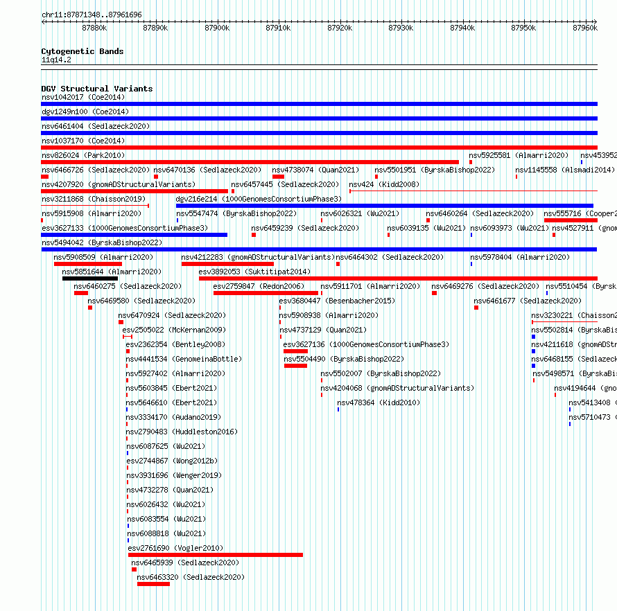Click nsv6093973 (Wu2021) label

[x=510, y=228]
